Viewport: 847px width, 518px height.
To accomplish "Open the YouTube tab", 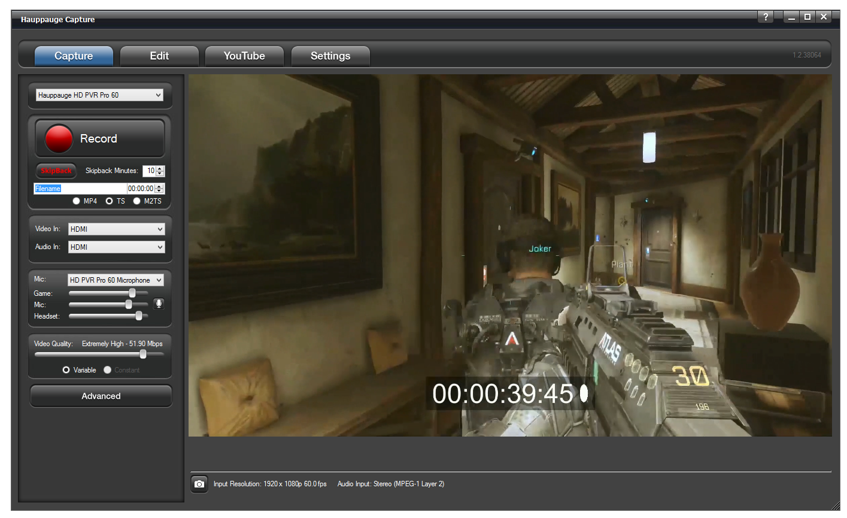I will 244,56.
